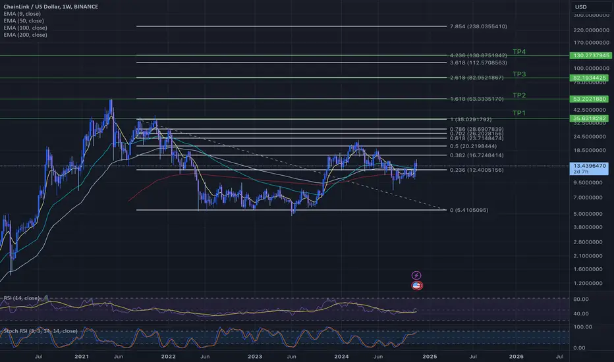Select the EMA (100, close) indicator label

[25, 28]
